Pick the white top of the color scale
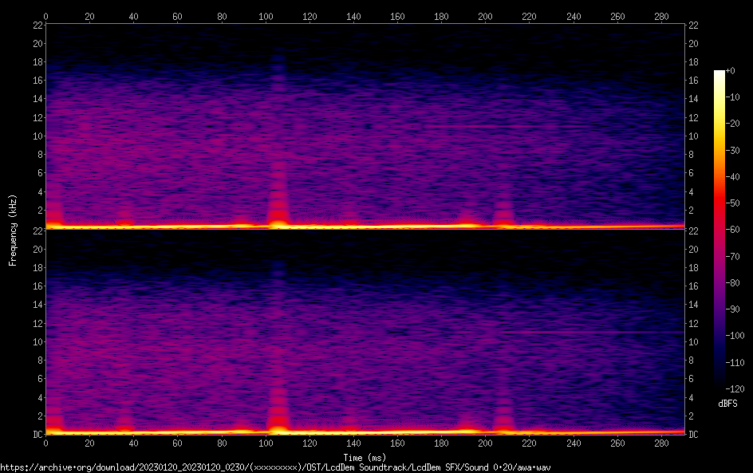This screenshot has height=473, width=753. click(719, 73)
